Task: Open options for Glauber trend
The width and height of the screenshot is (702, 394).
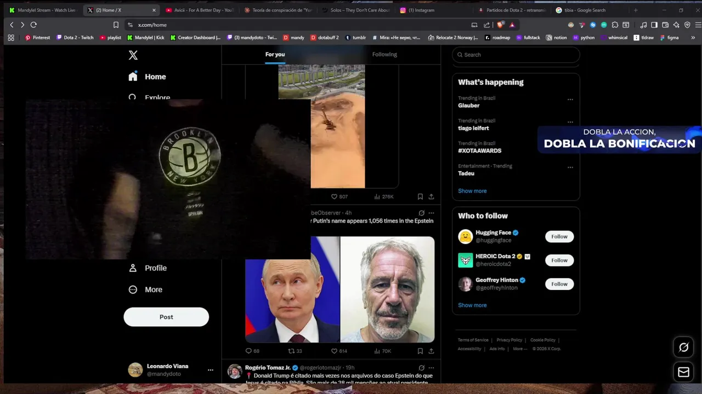Action: pos(570,100)
